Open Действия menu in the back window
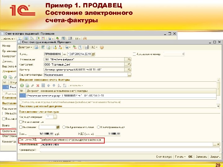Image resolution: width=223 pixels, height=167 pixels. click(x=8, y=39)
